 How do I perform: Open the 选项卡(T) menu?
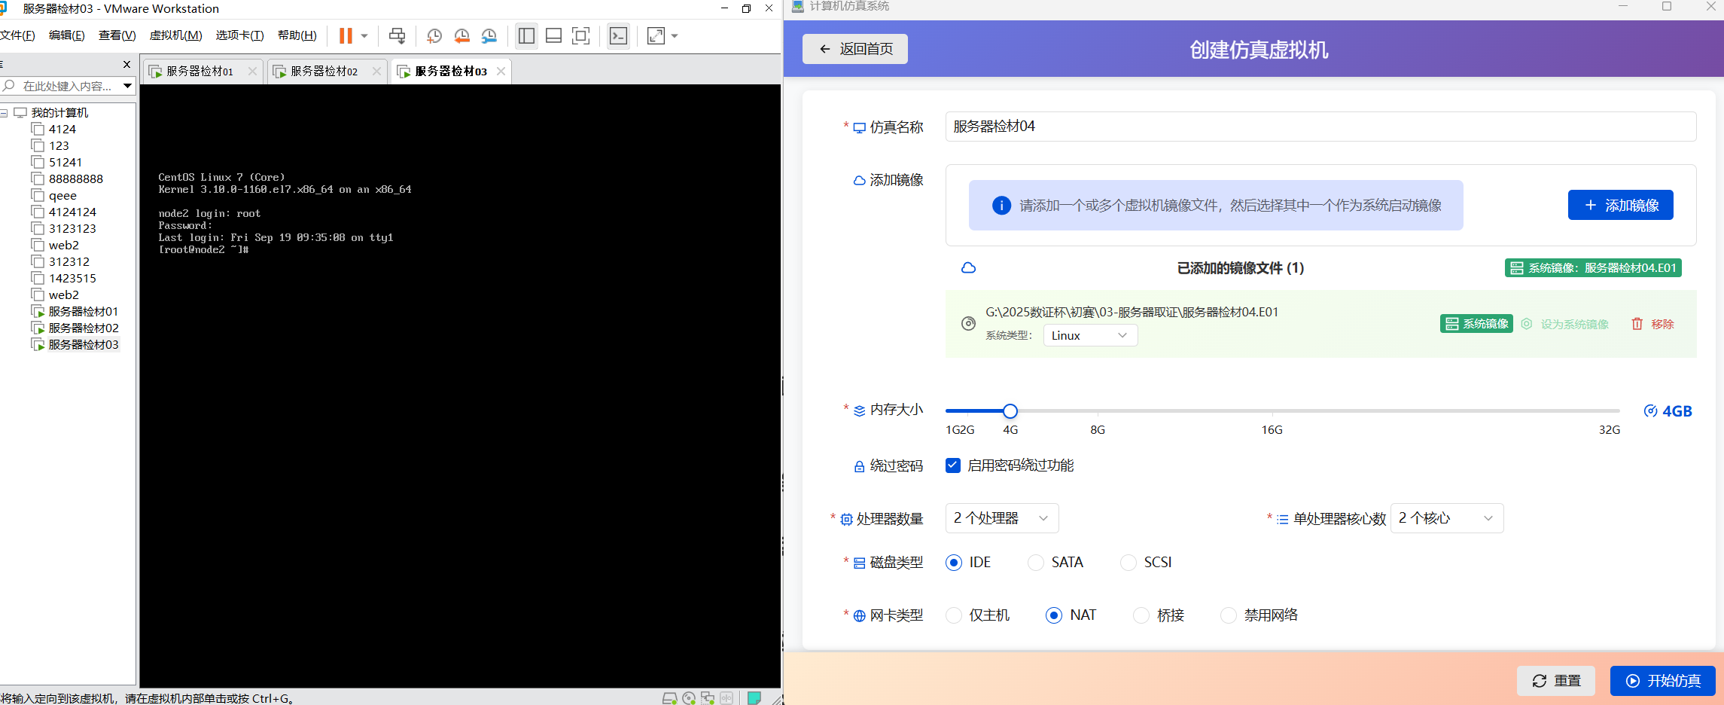239,35
